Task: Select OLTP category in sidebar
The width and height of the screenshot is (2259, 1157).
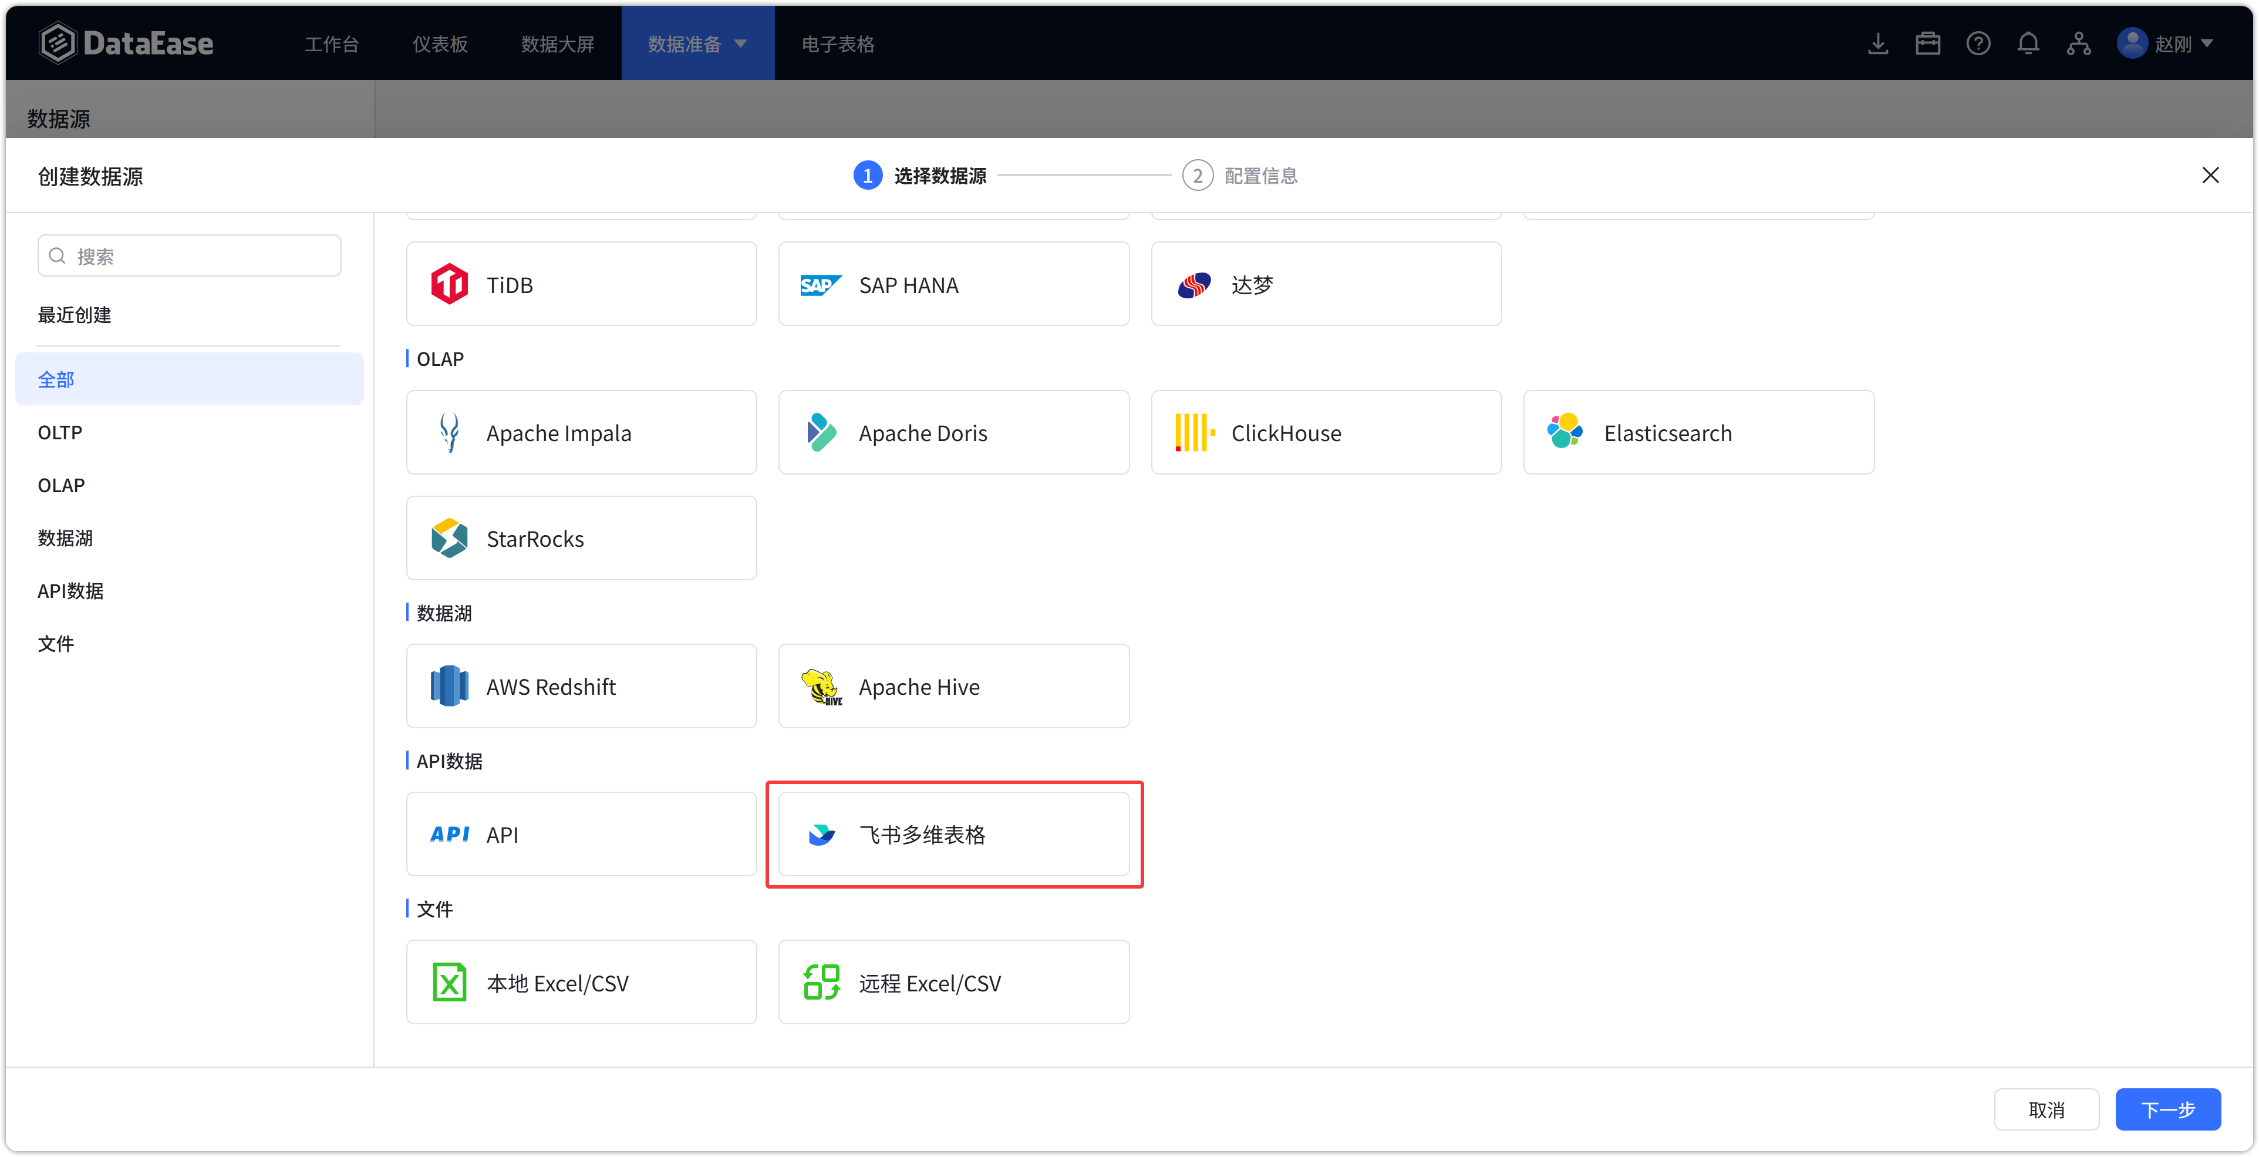Action: click(190, 432)
